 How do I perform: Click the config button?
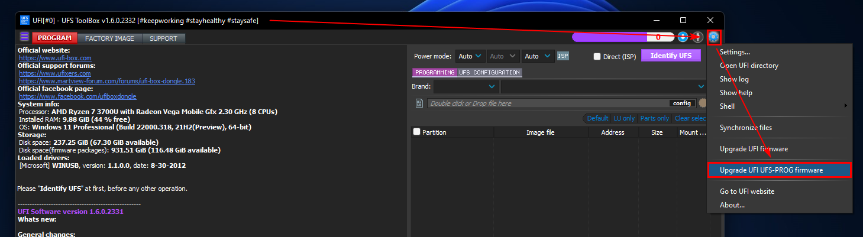682,103
